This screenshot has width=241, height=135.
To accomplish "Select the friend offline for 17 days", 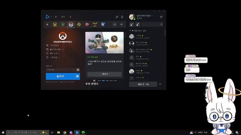I will point(146,58).
